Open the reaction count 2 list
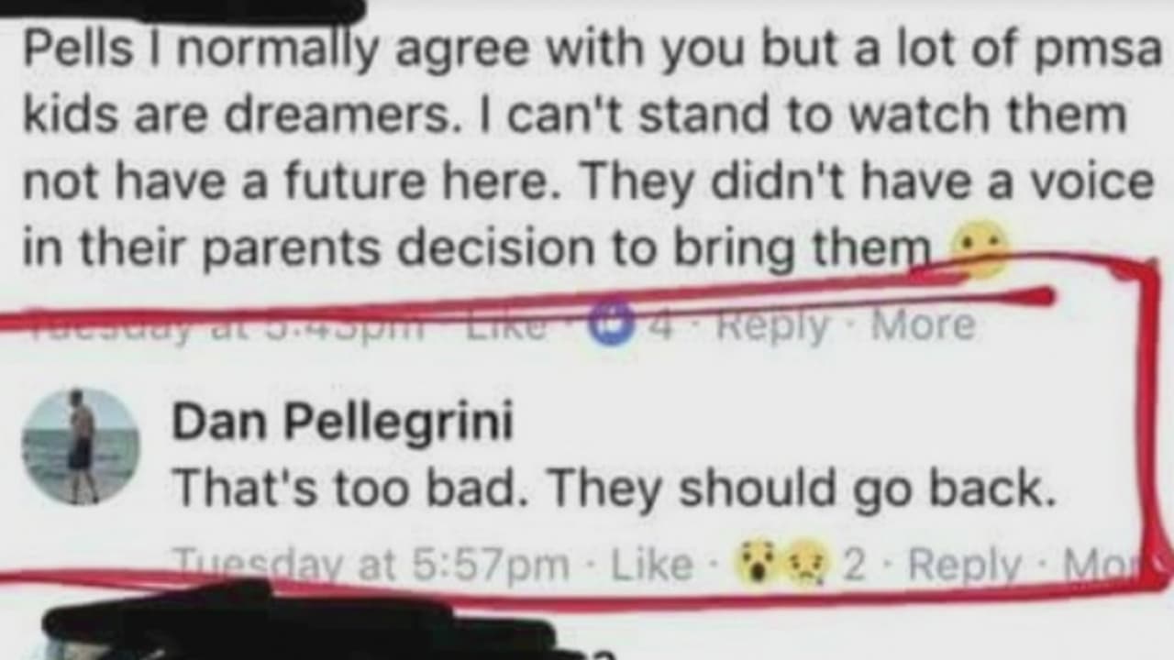Image resolution: width=1174 pixels, height=660 pixels. click(854, 566)
